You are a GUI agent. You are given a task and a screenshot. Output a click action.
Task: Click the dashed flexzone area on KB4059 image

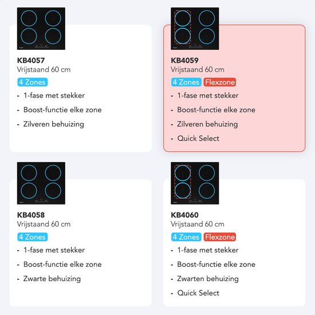[183, 27]
